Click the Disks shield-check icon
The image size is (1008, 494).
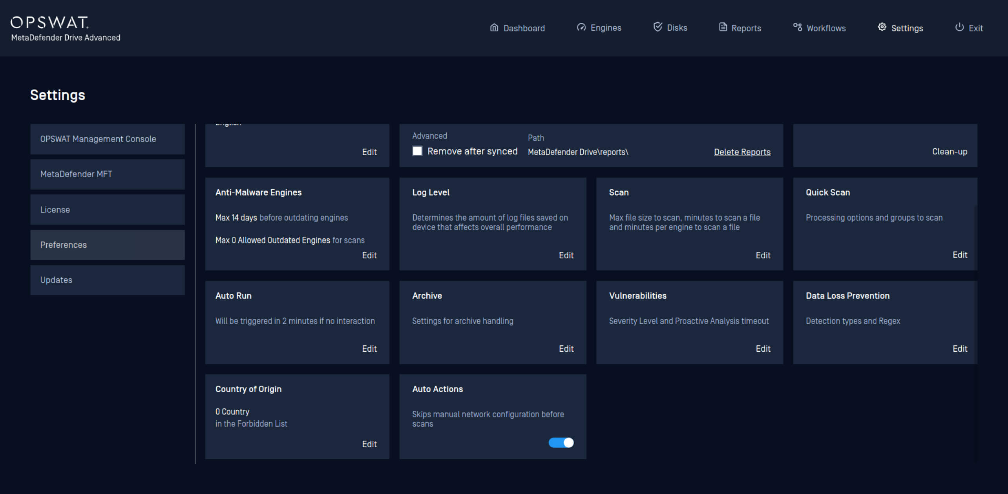658,27
